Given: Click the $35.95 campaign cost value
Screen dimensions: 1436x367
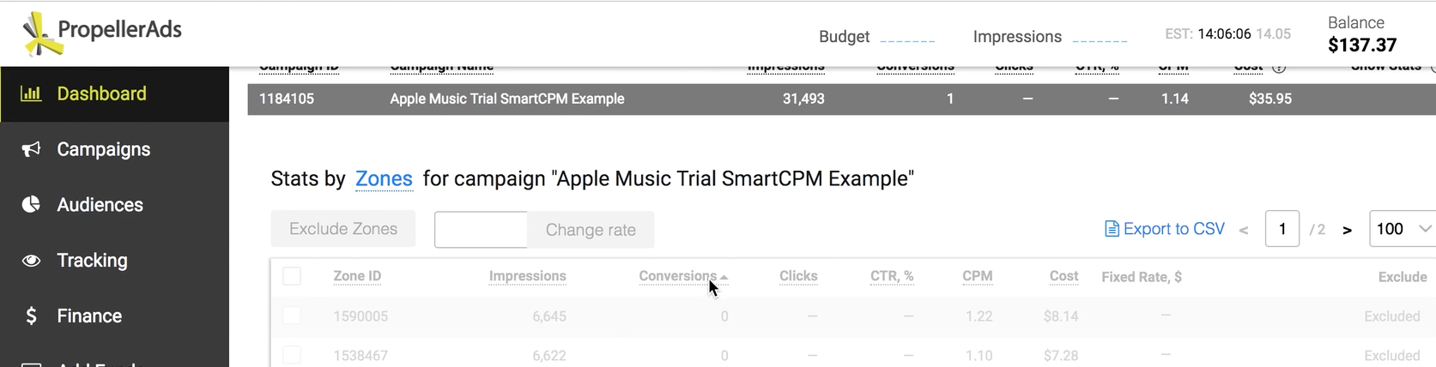Looking at the screenshot, I should tap(1270, 99).
